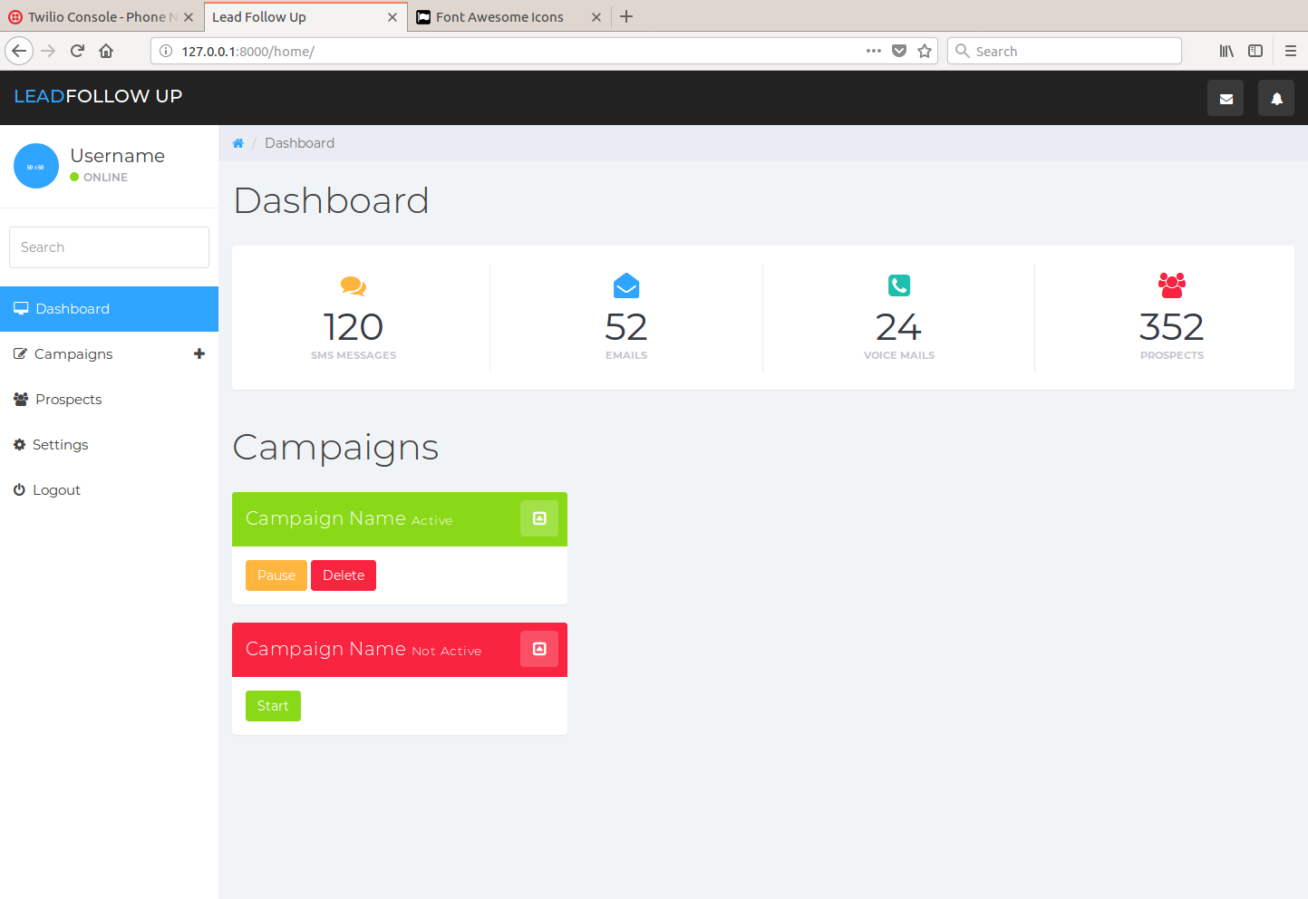Click the prospects group icon
Image resolution: width=1308 pixels, height=899 pixels.
[x=1171, y=285]
